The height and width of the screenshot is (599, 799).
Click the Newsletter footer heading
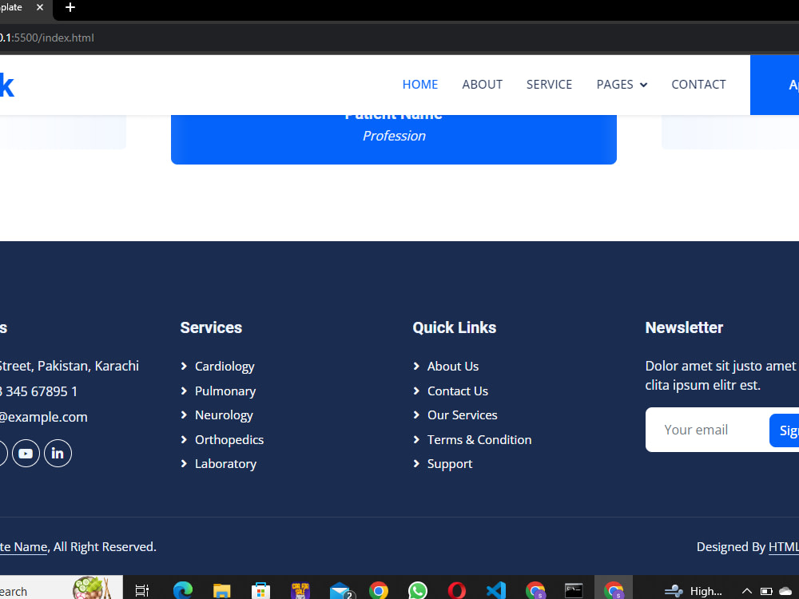(x=684, y=327)
